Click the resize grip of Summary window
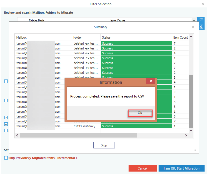The width and height of the screenshot is (208, 175). click(x=195, y=150)
